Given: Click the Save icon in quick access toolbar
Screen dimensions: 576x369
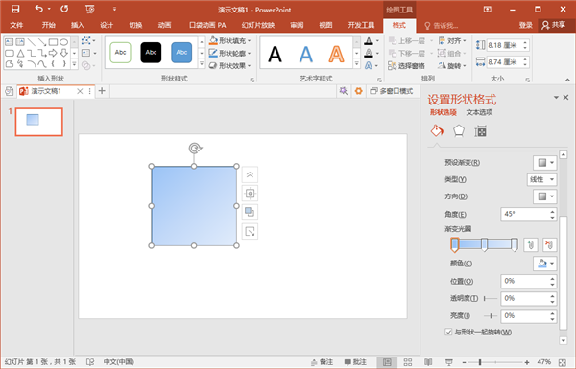Looking at the screenshot, I should [15, 9].
